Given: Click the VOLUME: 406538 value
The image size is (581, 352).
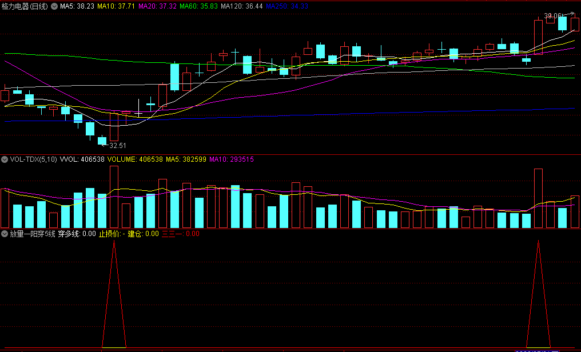Looking at the screenshot, I should click(135, 159).
